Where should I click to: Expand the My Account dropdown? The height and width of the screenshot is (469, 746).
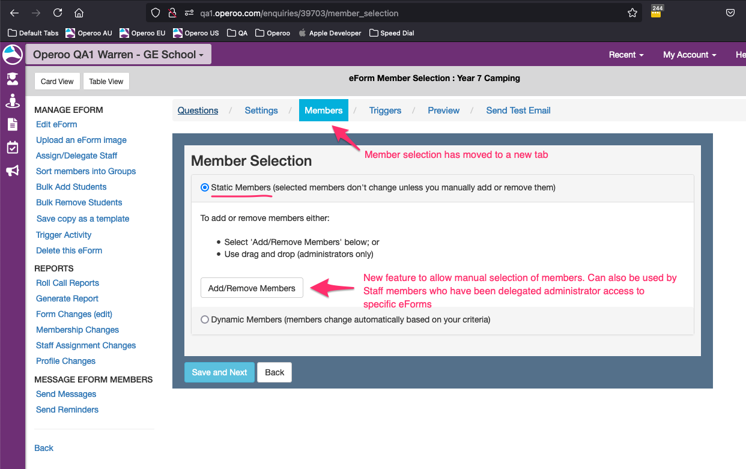[690, 55]
